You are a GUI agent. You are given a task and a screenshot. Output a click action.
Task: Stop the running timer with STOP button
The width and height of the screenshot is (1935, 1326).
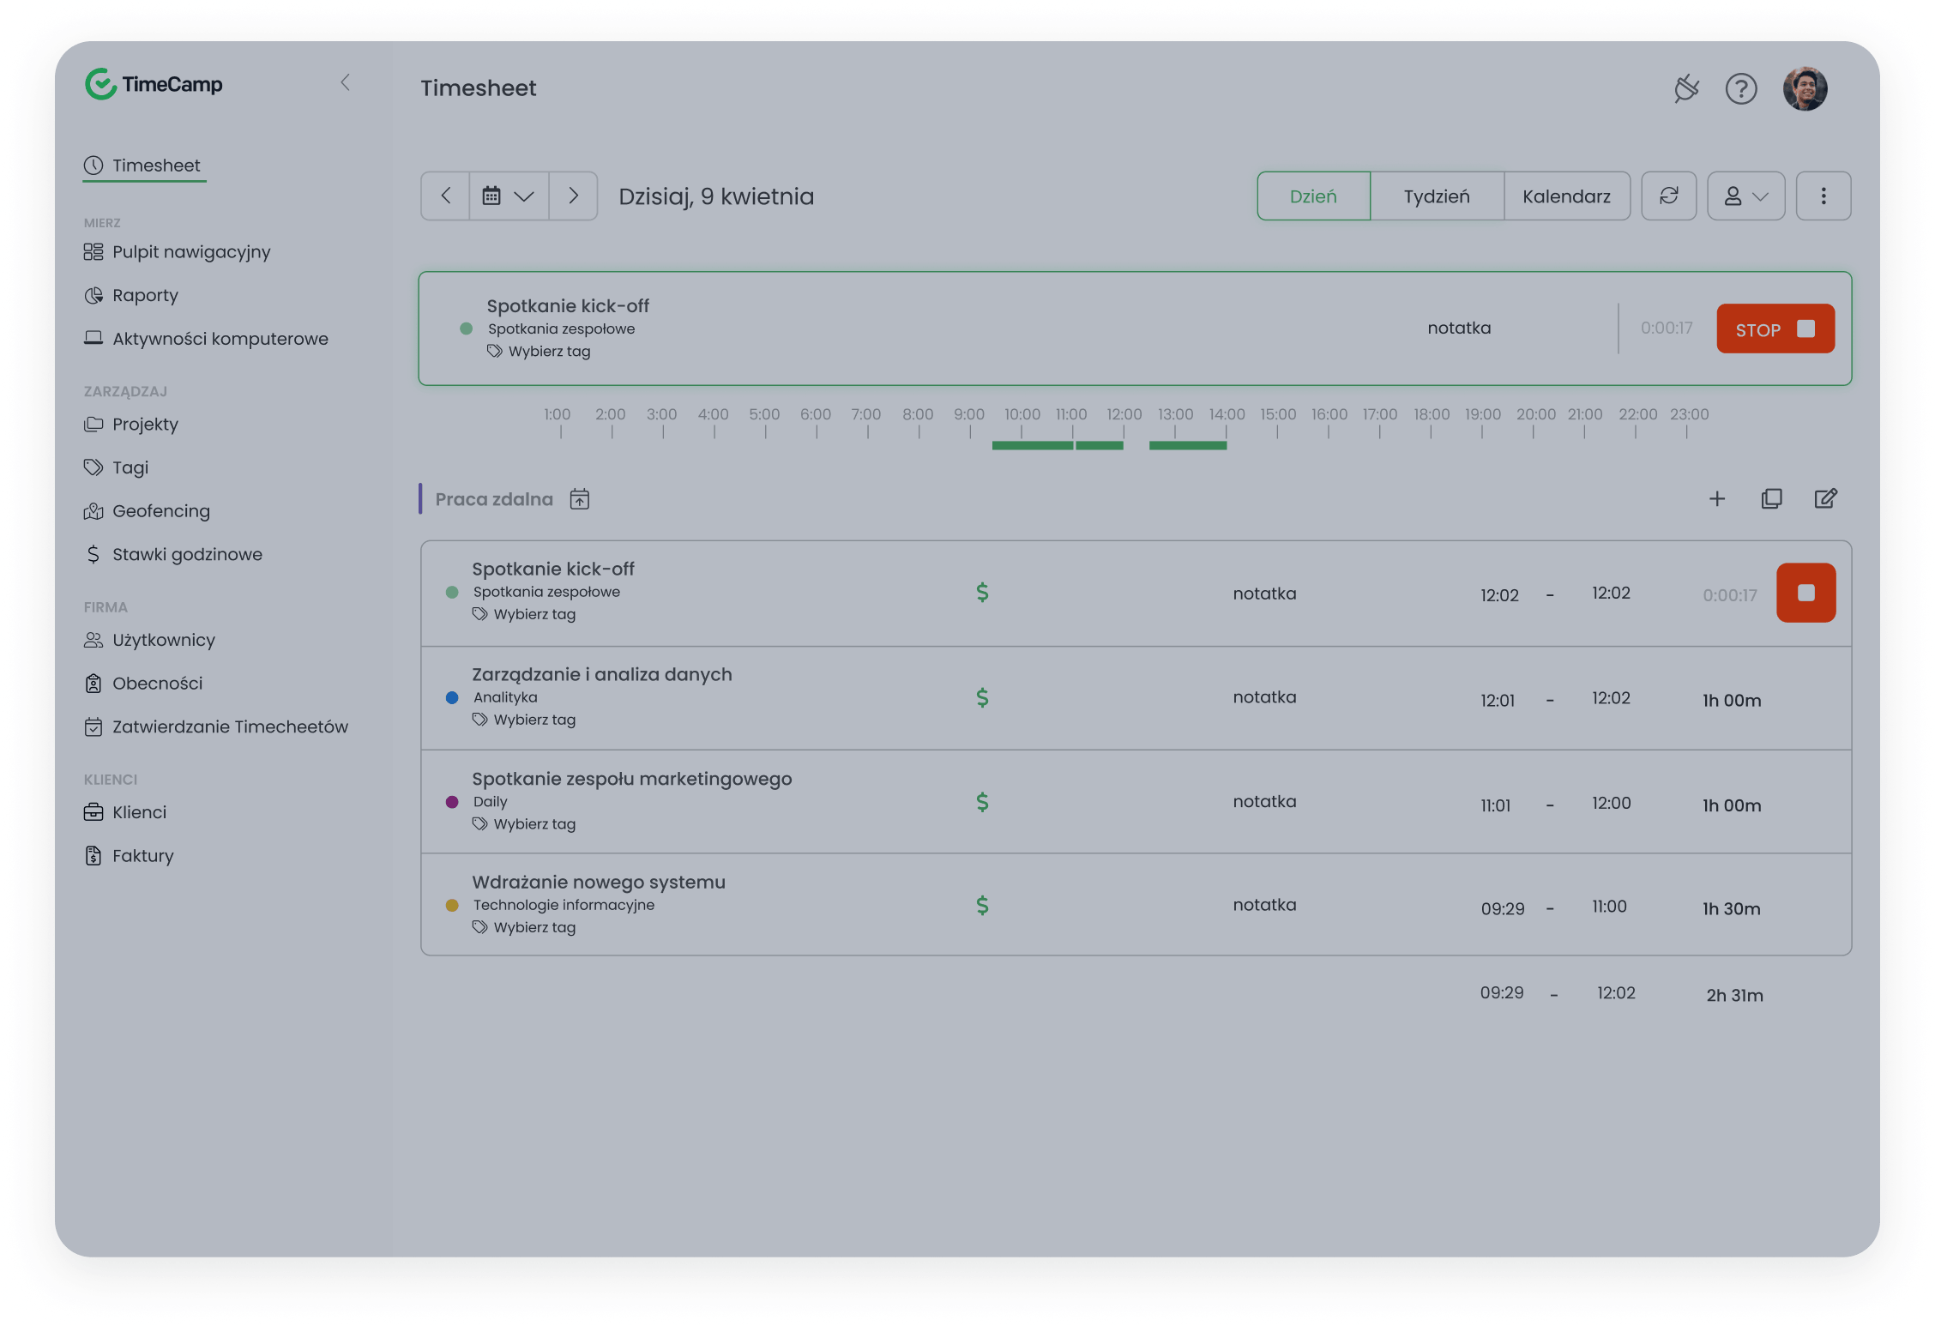pos(1775,328)
